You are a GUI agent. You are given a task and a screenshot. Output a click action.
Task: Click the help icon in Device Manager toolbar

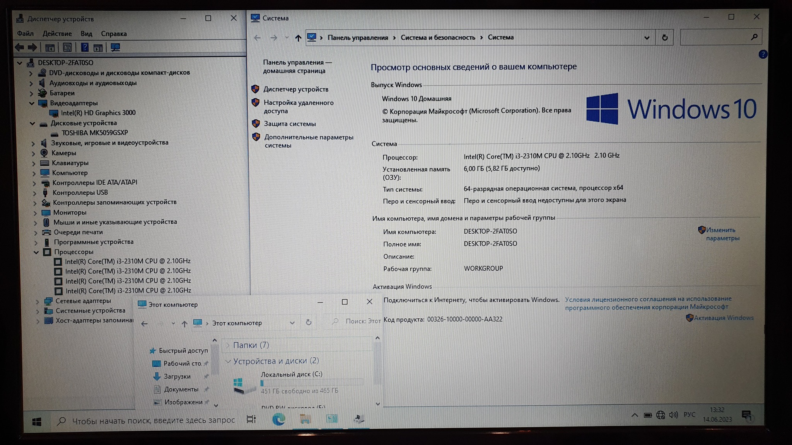tap(84, 48)
